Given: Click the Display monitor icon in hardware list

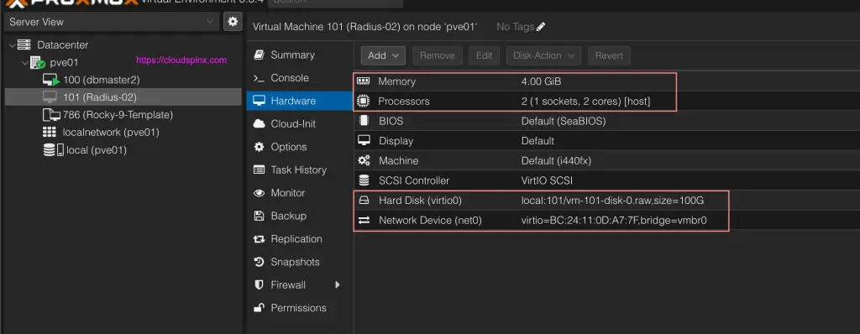Looking at the screenshot, I should coord(364,141).
